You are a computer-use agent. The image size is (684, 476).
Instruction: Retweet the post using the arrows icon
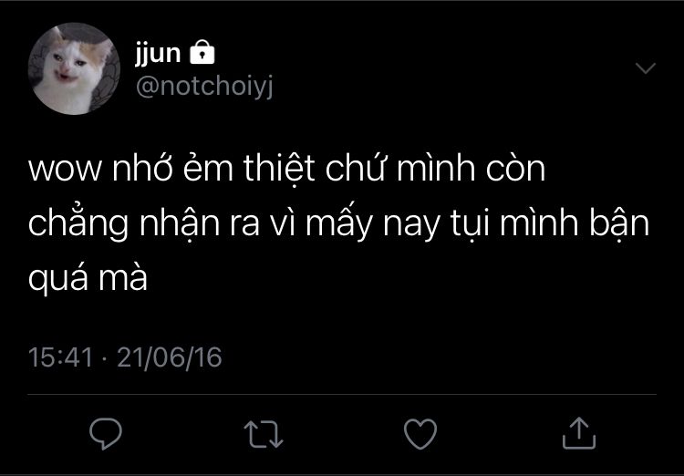click(x=263, y=434)
